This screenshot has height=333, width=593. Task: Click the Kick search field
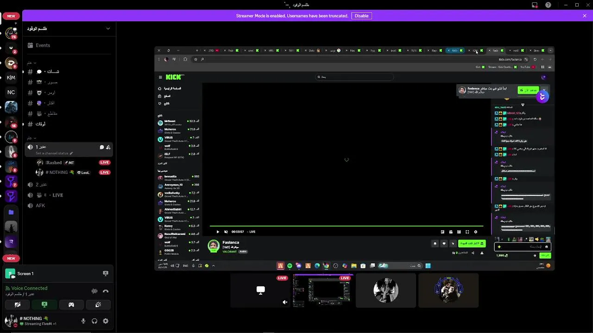pyautogui.click(x=354, y=77)
